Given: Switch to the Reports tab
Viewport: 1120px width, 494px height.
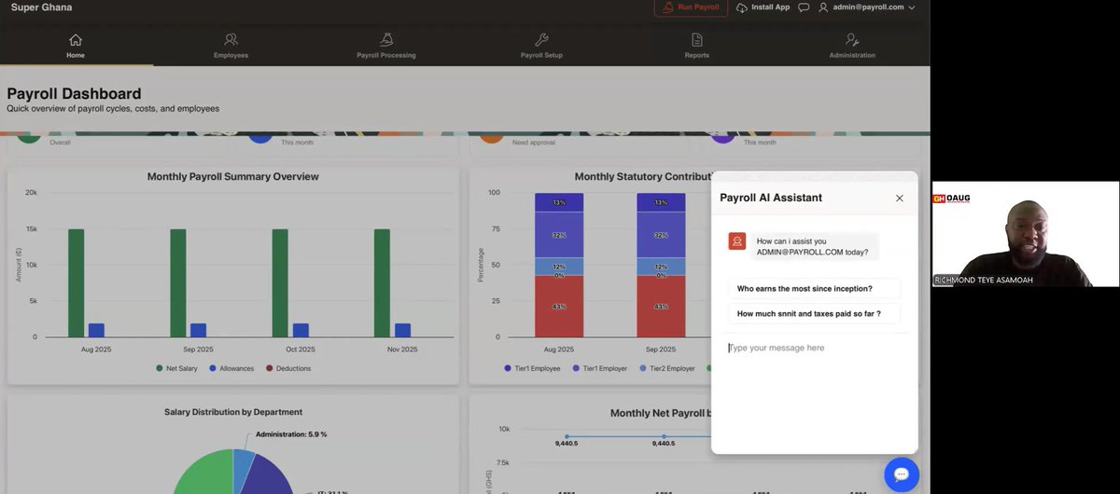Looking at the screenshot, I should 696,46.
